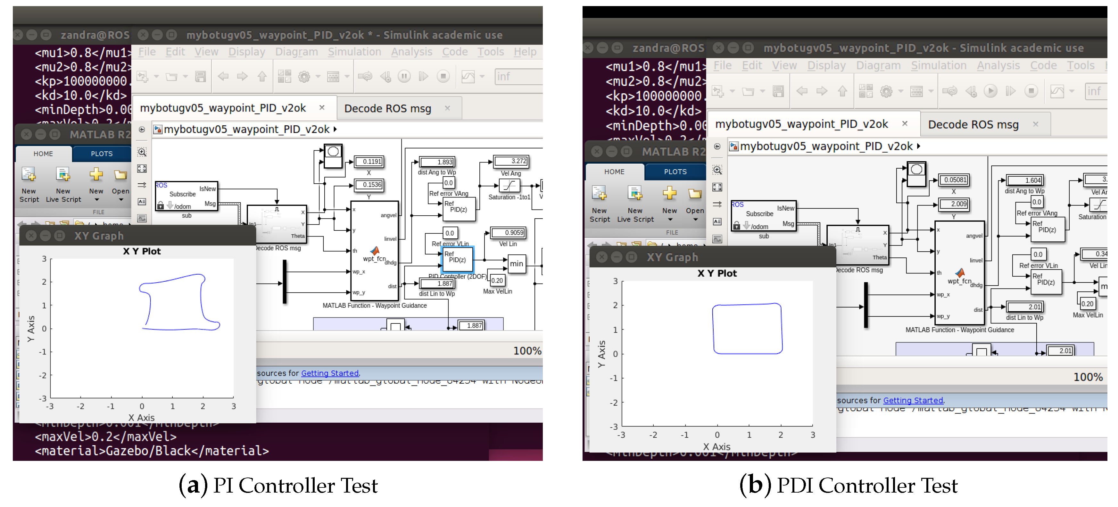Expand the breadcrumb arrow after mybotugv05_waypoint_PID_v2ok on right
Viewport: 1118px width, 507px height.
point(918,147)
